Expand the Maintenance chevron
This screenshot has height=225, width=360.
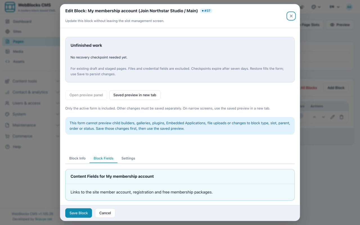pyautogui.click(x=58, y=125)
